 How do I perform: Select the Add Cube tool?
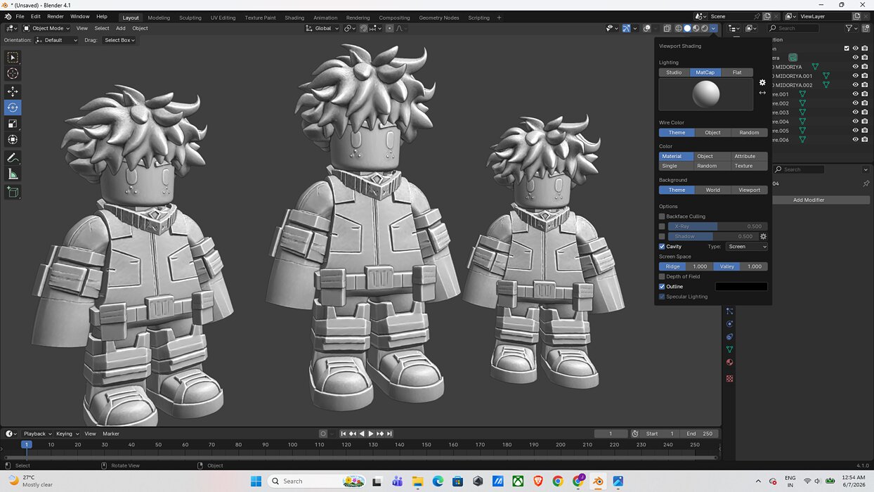(x=13, y=192)
